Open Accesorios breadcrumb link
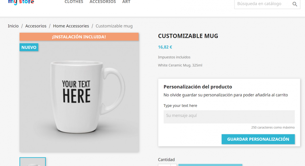305x166 pixels. click(36, 26)
